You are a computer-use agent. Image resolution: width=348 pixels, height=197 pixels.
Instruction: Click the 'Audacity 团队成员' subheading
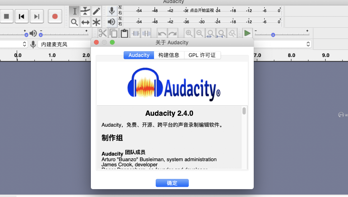click(x=123, y=153)
